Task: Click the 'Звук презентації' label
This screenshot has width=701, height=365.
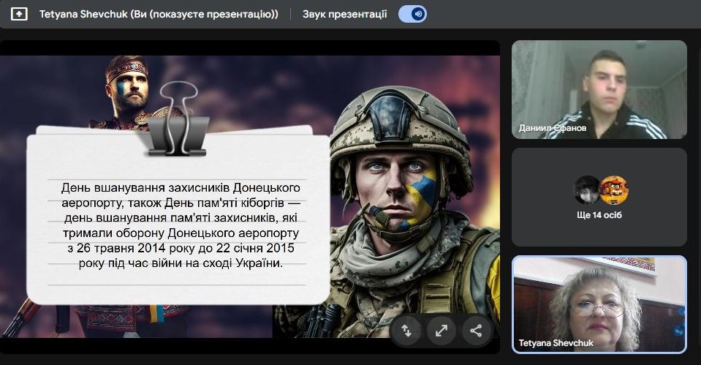Action: coord(344,14)
